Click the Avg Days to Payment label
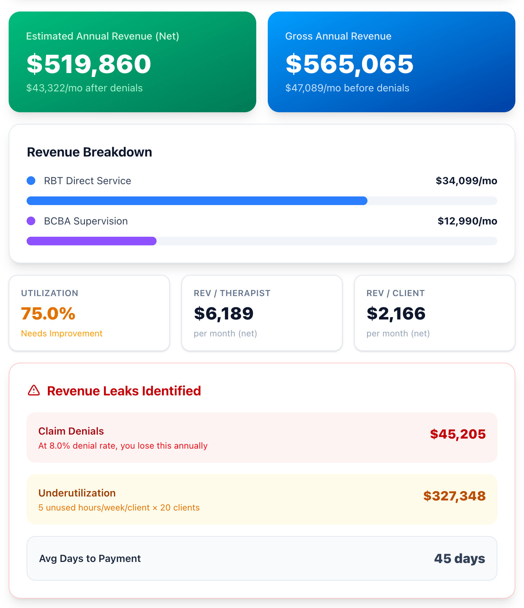 [x=90, y=558]
